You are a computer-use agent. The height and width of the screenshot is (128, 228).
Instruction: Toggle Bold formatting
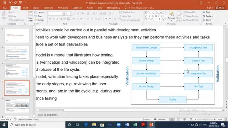click(50, 19)
